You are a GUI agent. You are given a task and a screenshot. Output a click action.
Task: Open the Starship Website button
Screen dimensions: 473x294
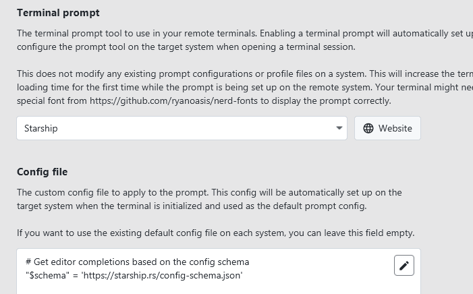[x=387, y=128]
